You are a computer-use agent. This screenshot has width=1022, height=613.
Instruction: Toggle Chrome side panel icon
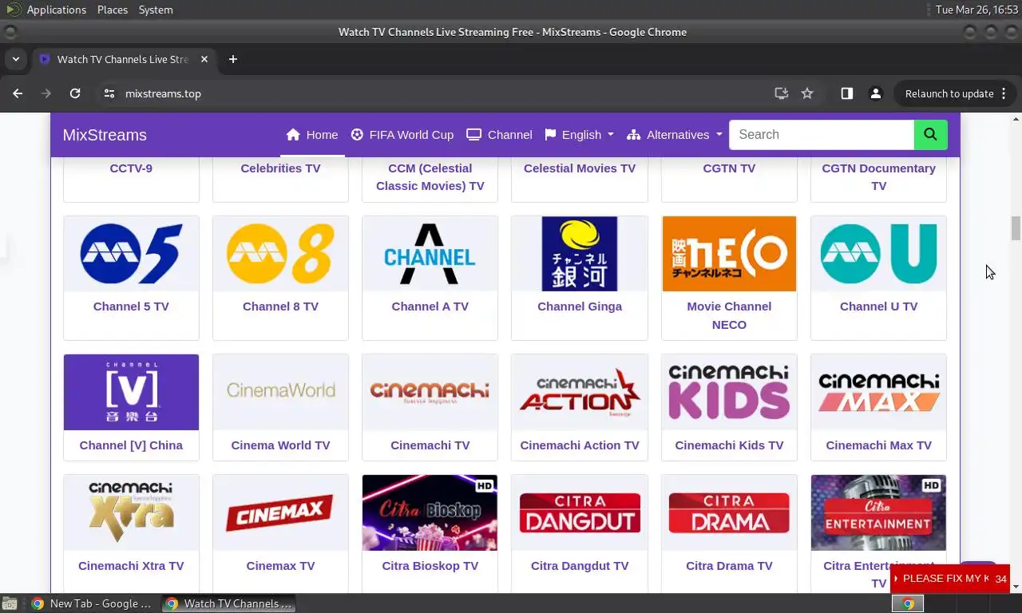(847, 93)
